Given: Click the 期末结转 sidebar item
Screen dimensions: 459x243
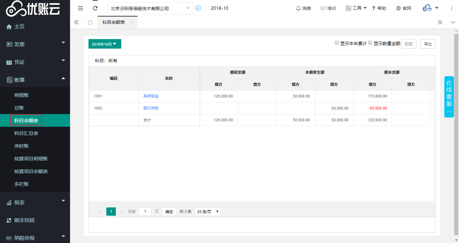Looking at the screenshot, I should click(35, 220).
